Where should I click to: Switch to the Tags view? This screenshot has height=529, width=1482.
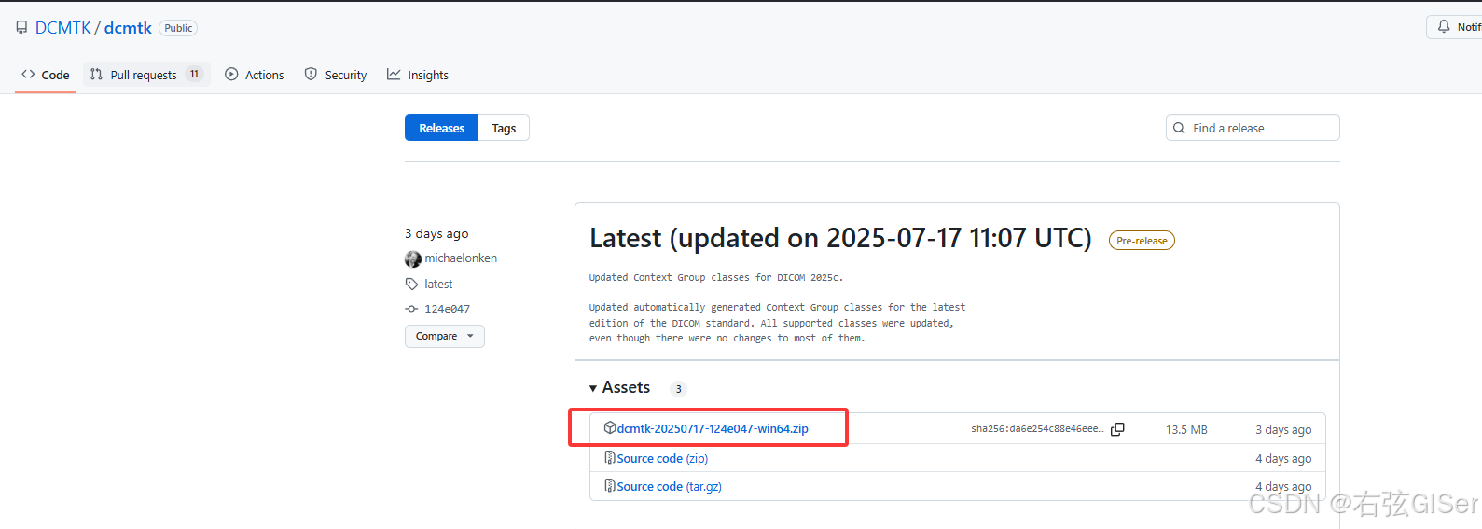point(504,128)
